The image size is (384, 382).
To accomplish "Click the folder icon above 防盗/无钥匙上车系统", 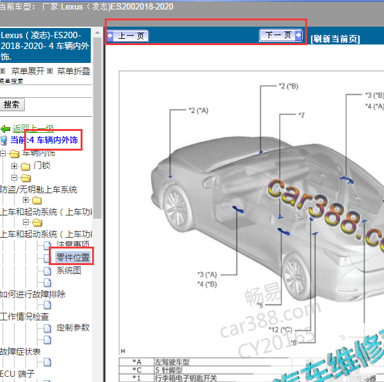I will click(x=26, y=178).
